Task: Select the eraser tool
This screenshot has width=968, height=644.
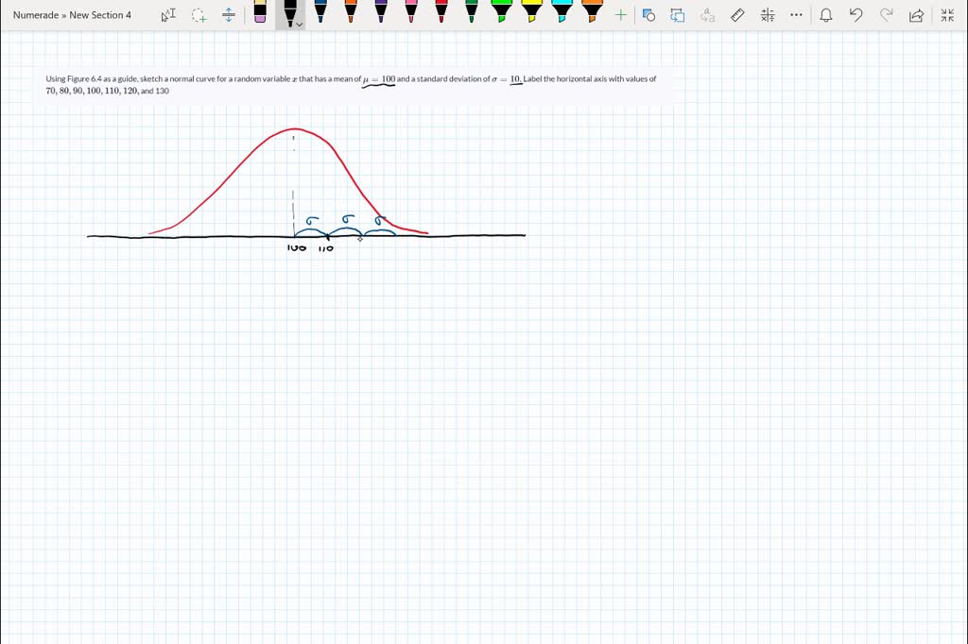Action: 260,15
